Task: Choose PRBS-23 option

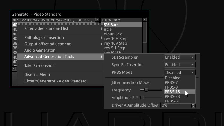Action: (179, 97)
